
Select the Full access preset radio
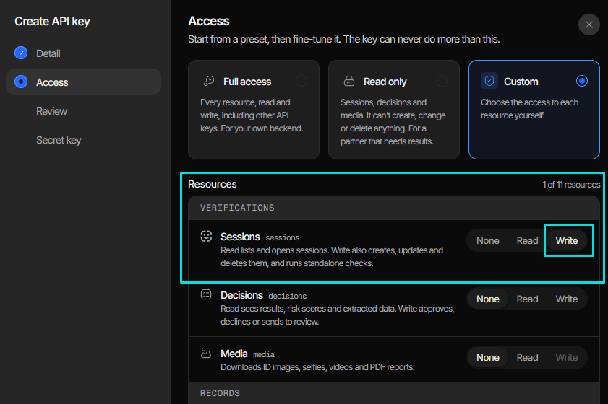click(301, 81)
